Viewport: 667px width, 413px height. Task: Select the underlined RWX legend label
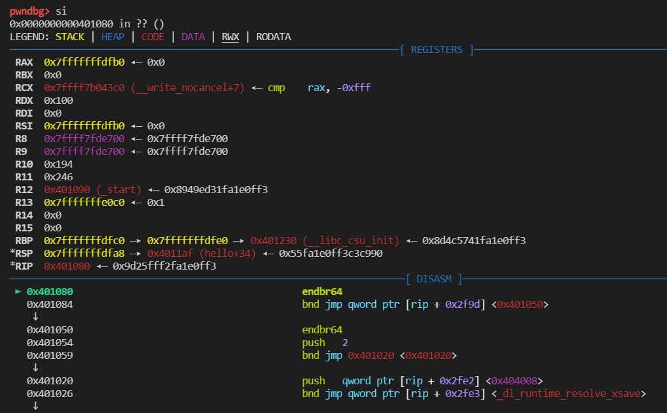(x=230, y=37)
